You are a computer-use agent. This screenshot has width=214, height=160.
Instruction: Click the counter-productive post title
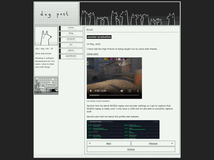coord(99,37)
